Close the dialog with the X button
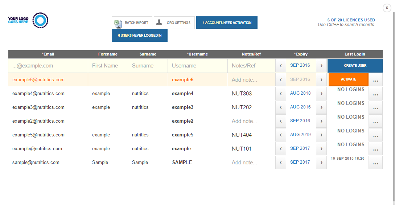This screenshot has height=205, width=395. [x=387, y=8]
